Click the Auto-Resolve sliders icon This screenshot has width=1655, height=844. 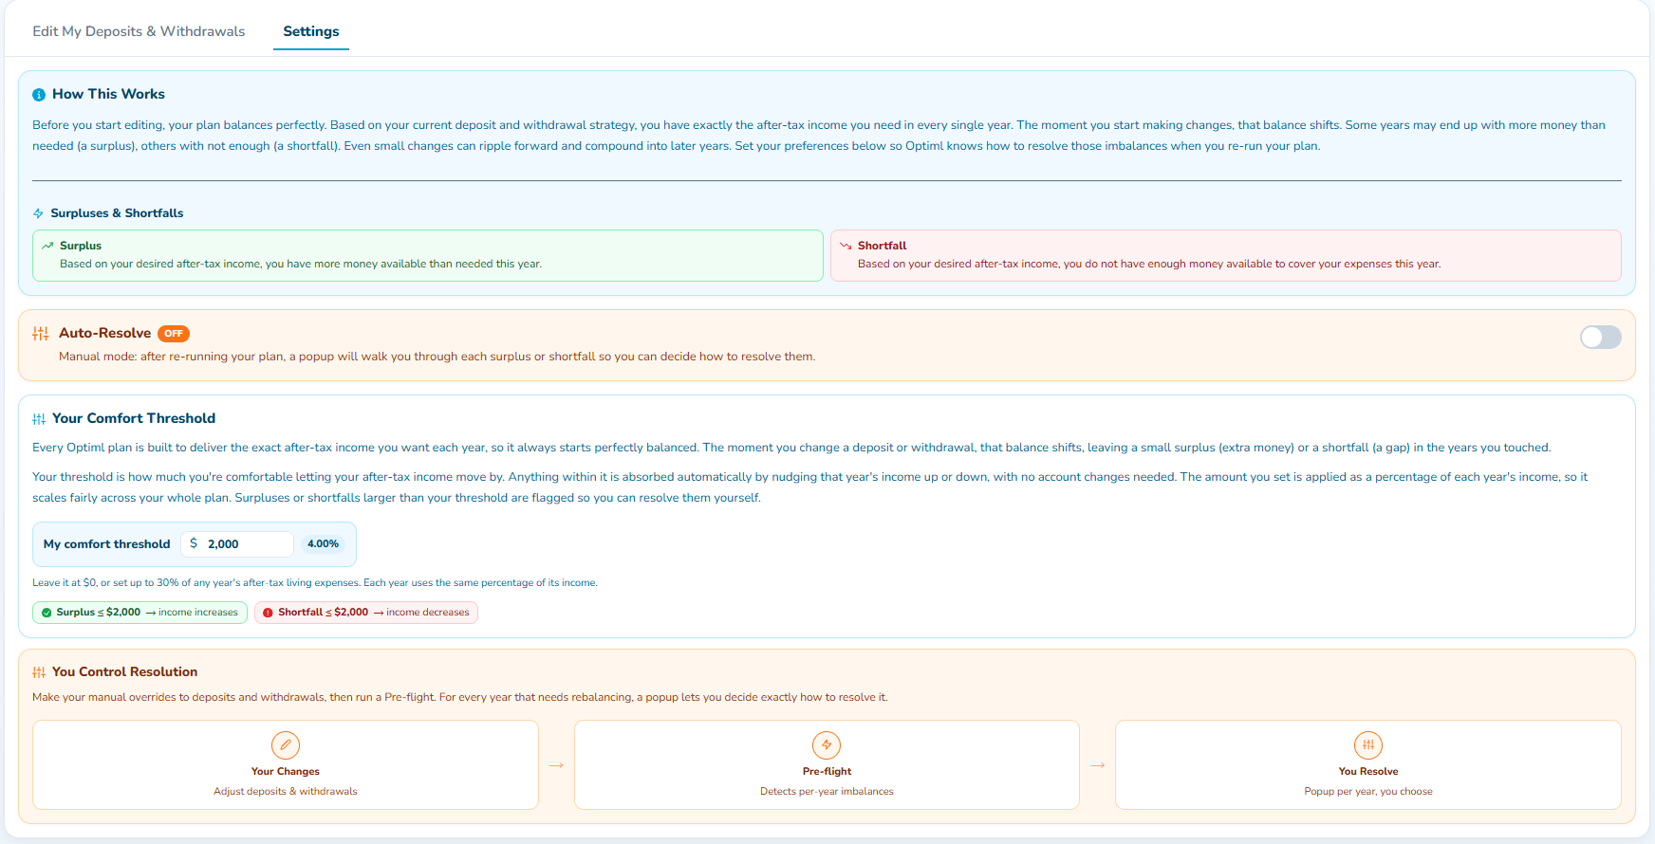(41, 334)
